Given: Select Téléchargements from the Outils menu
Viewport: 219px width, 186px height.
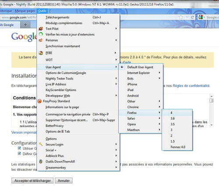Looking at the screenshot, I should coord(78,17).
